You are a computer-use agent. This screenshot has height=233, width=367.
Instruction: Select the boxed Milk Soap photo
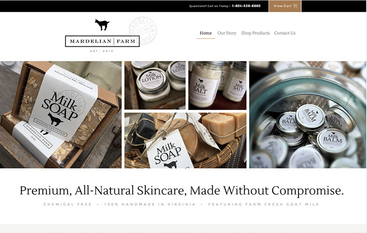pos(61,115)
